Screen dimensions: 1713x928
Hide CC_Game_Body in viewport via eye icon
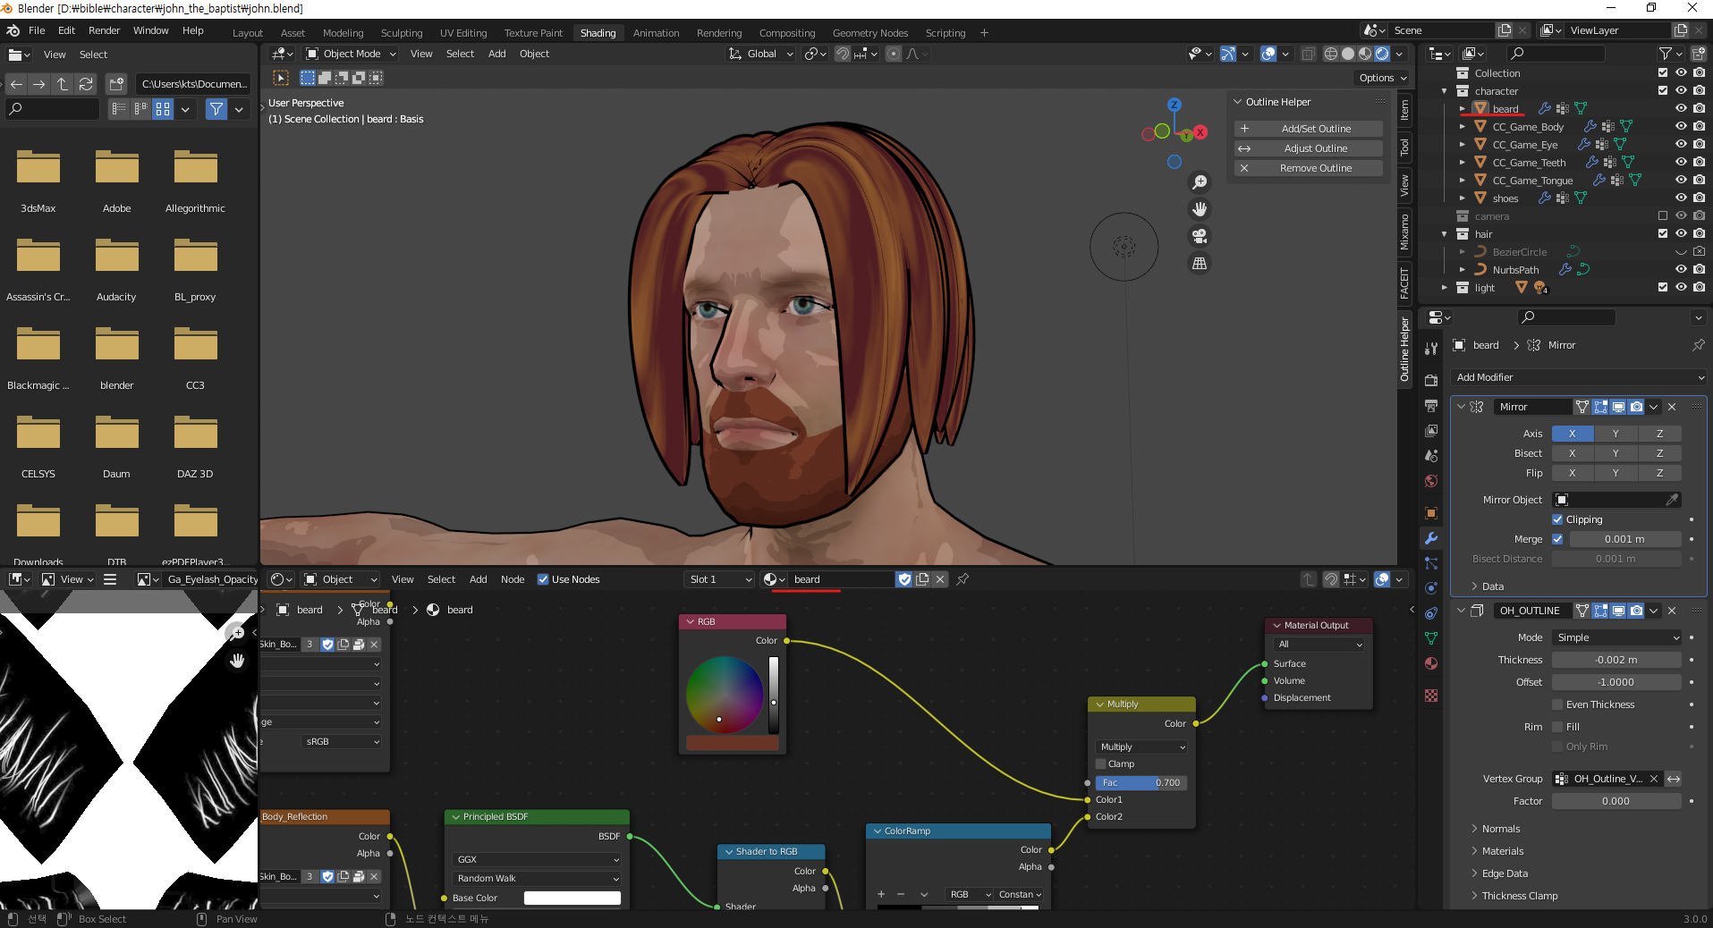click(1681, 127)
